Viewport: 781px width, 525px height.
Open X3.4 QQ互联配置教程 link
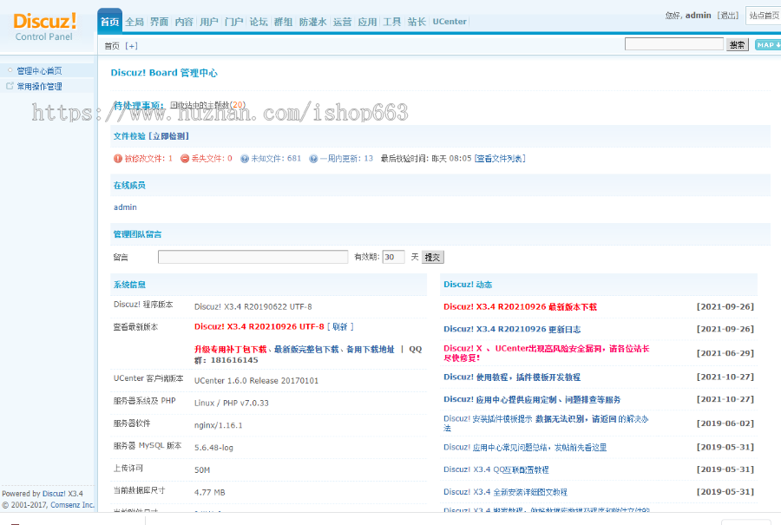point(496,469)
